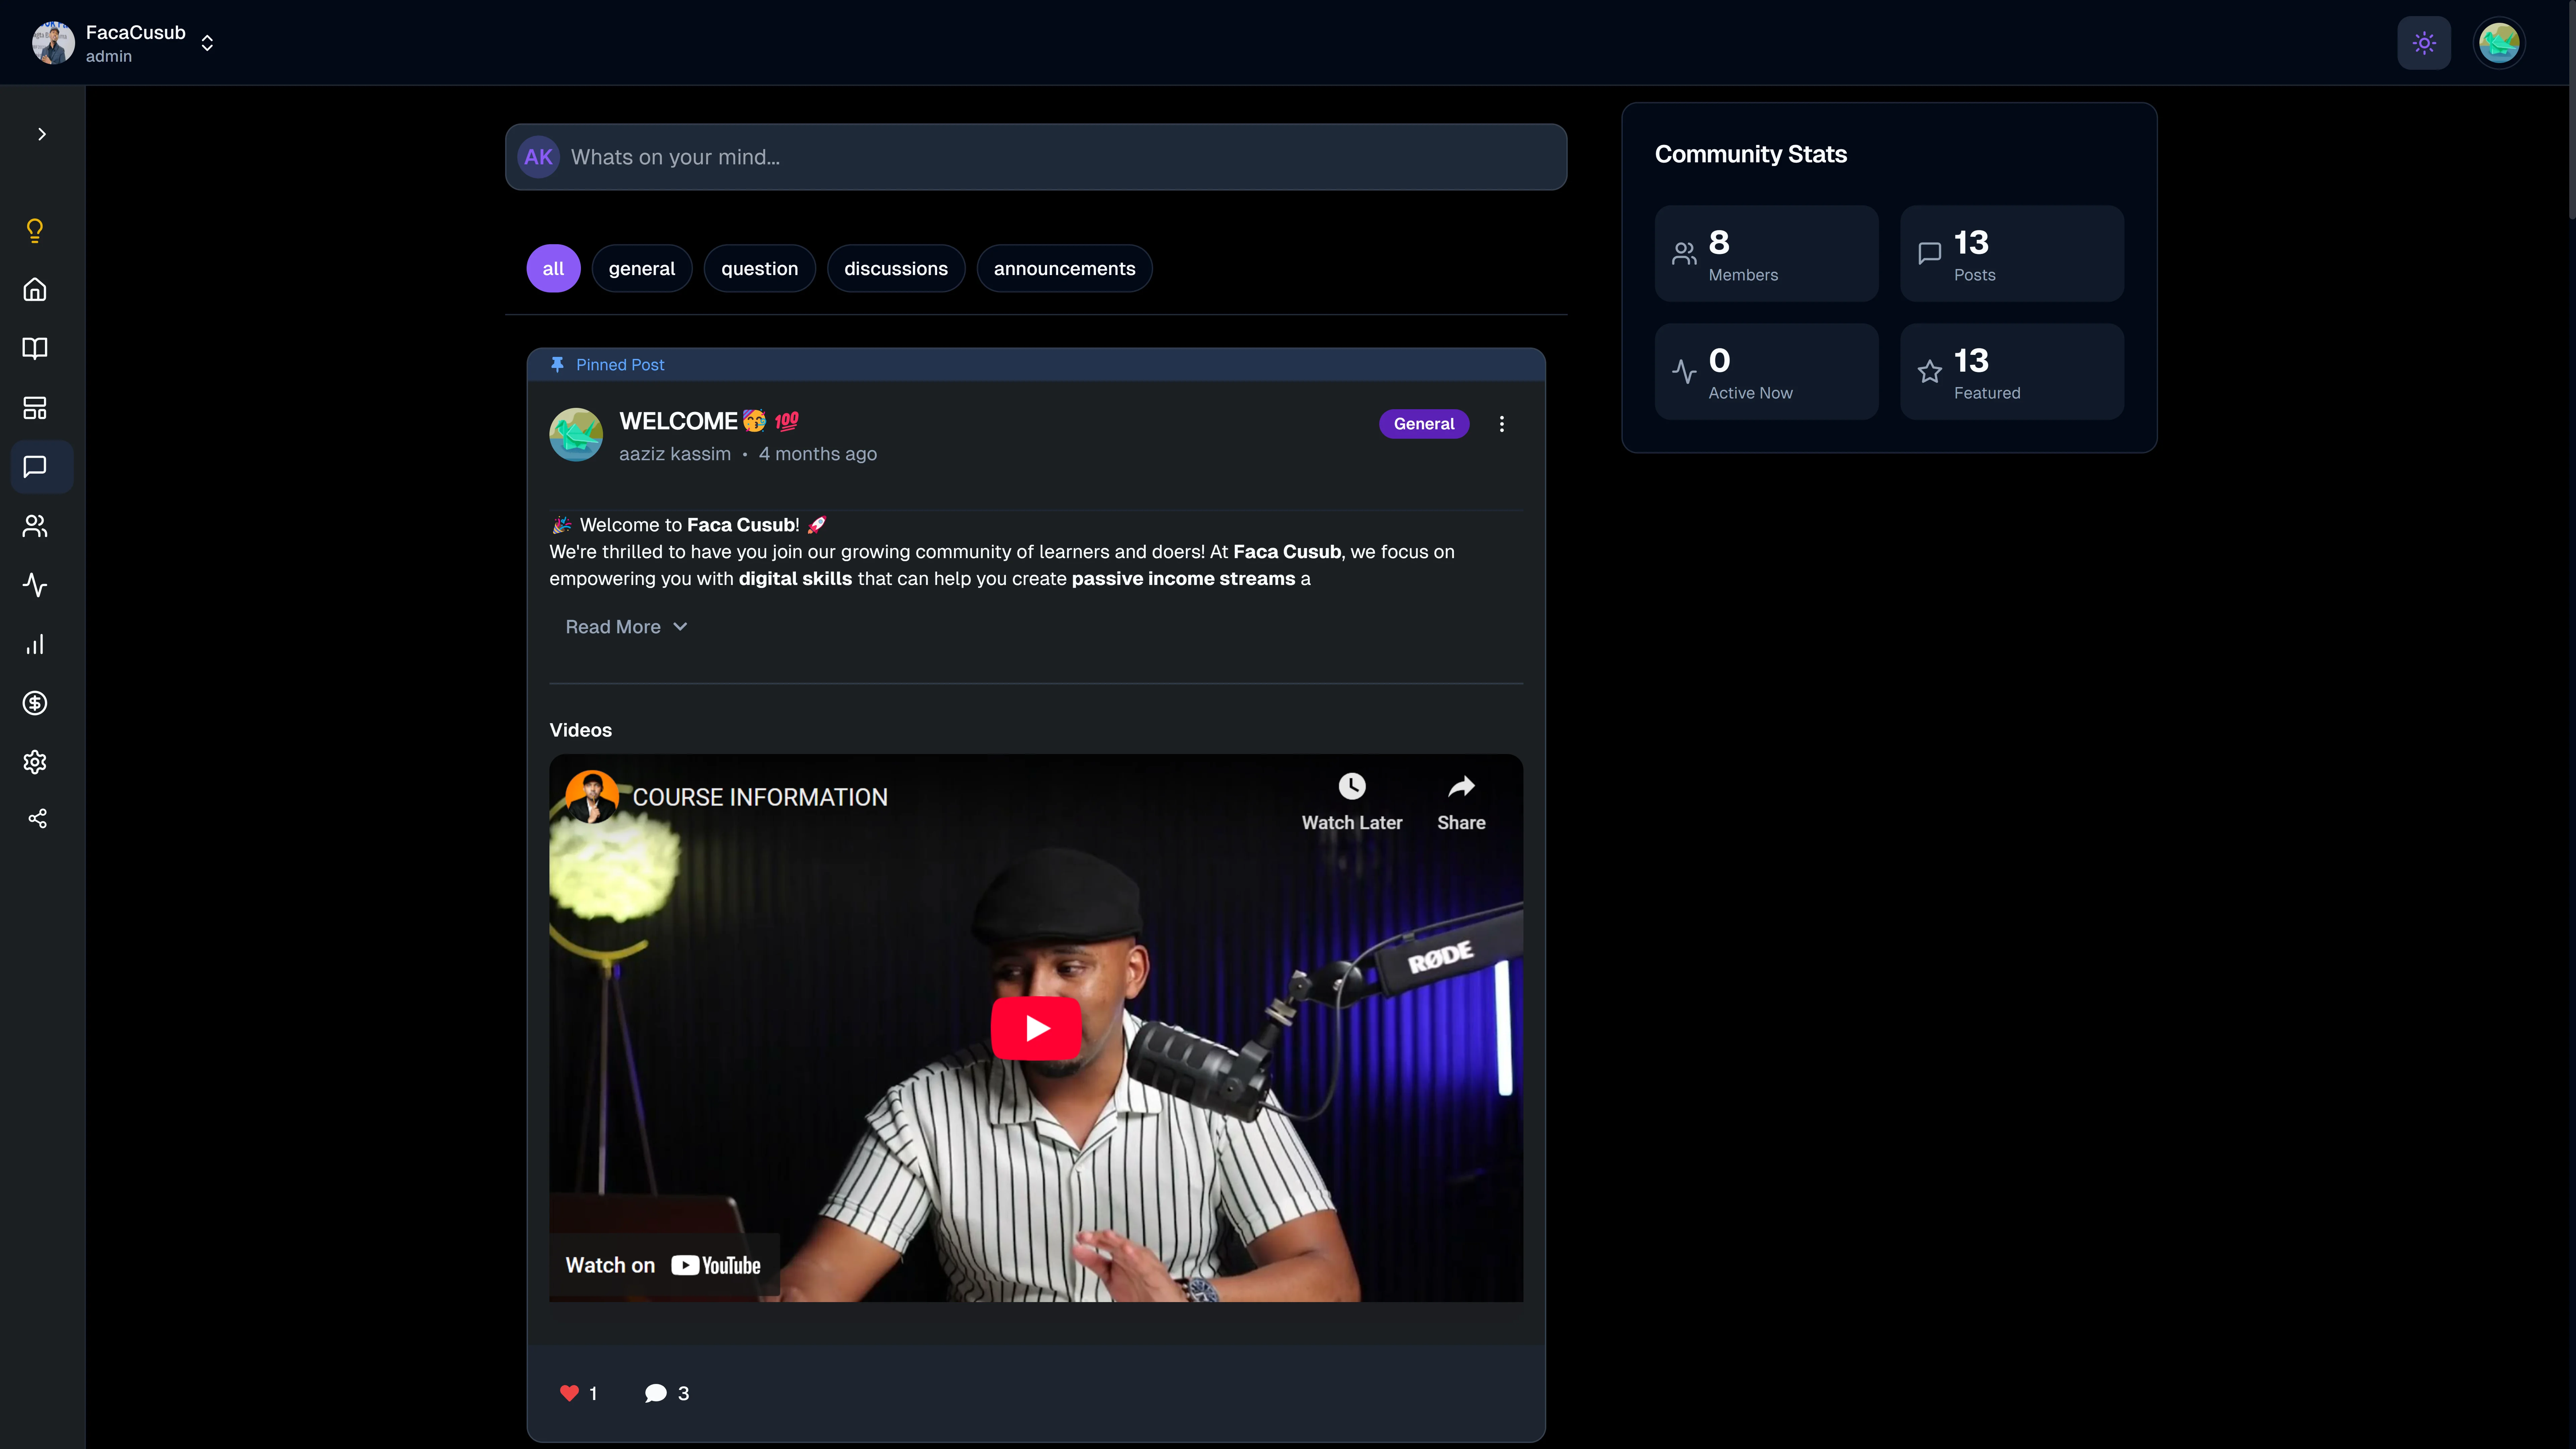Like the post with the heart icon
This screenshot has height=1449, width=2576.
point(569,1393)
